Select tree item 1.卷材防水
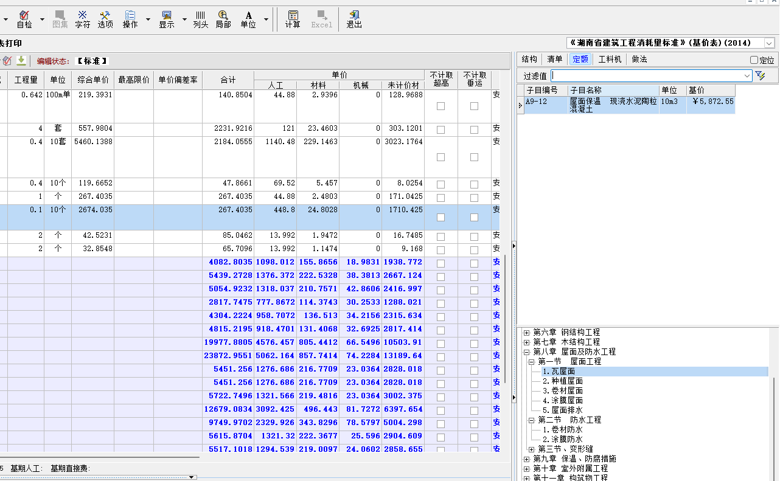780x481 pixels. click(563, 430)
